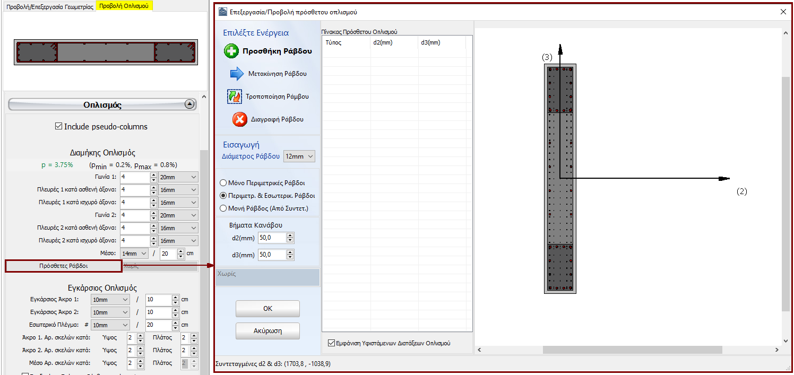Collapse the Οπλισμός panel with round arrow
This screenshot has width=794, height=375.
190,104
